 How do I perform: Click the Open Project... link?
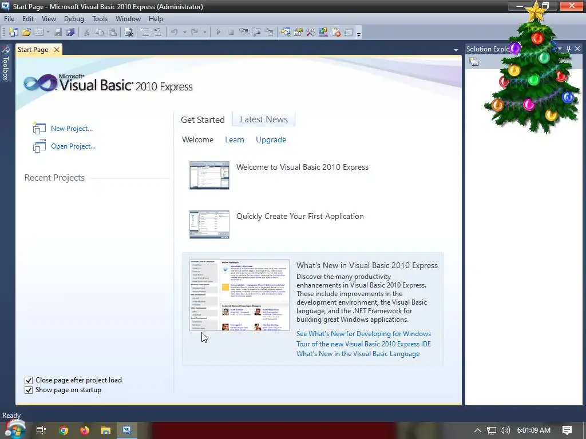click(x=73, y=146)
